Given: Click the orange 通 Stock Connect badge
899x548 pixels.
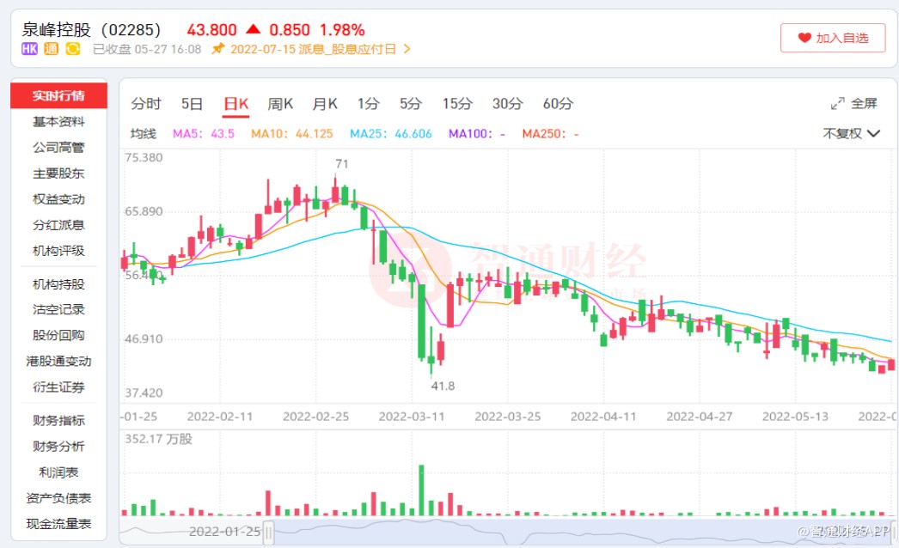Looking at the screenshot, I should coord(52,49).
